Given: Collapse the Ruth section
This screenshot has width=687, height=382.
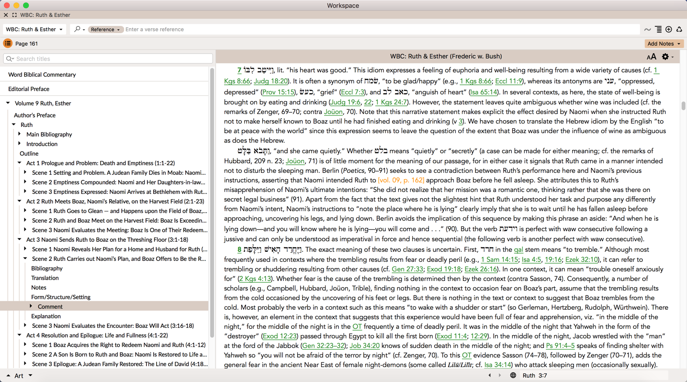Looking at the screenshot, I should 14,124.
